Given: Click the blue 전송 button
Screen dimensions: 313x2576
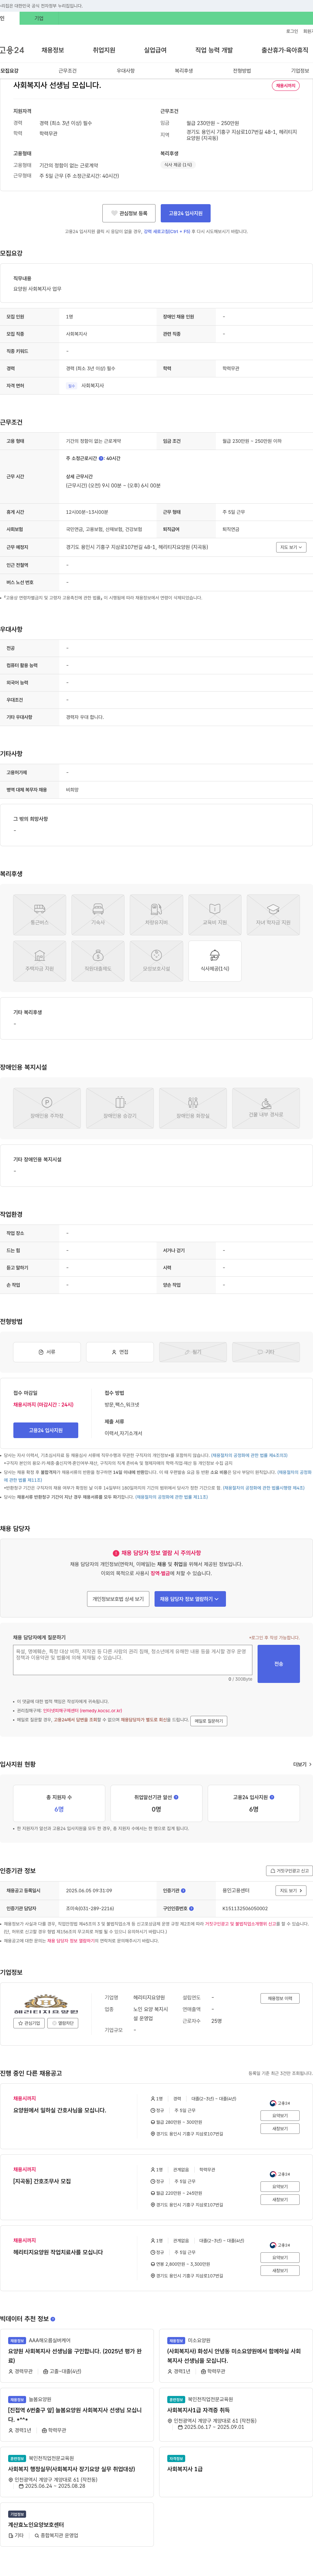Looking at the screenshot, I should (279, 1664).
